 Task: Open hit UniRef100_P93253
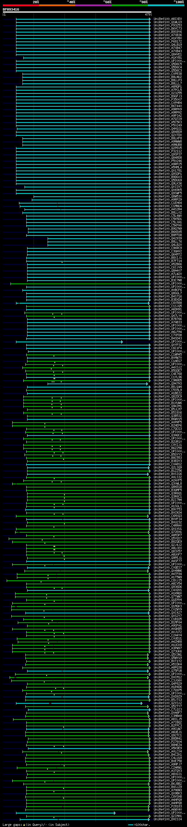coord(168,25)
